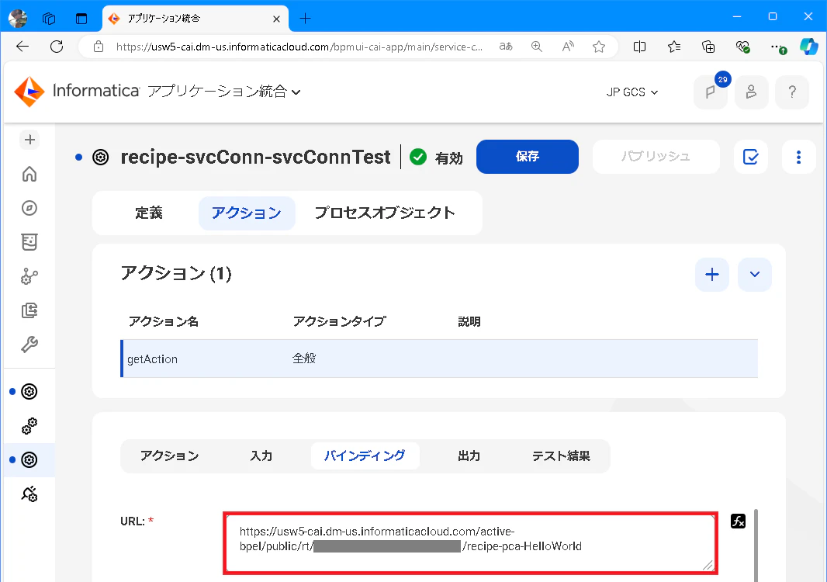Click the validation checkmark icon next to Publish
This screenshot has width=827, height=582.
pyautogui.click(x=750, y=157)
